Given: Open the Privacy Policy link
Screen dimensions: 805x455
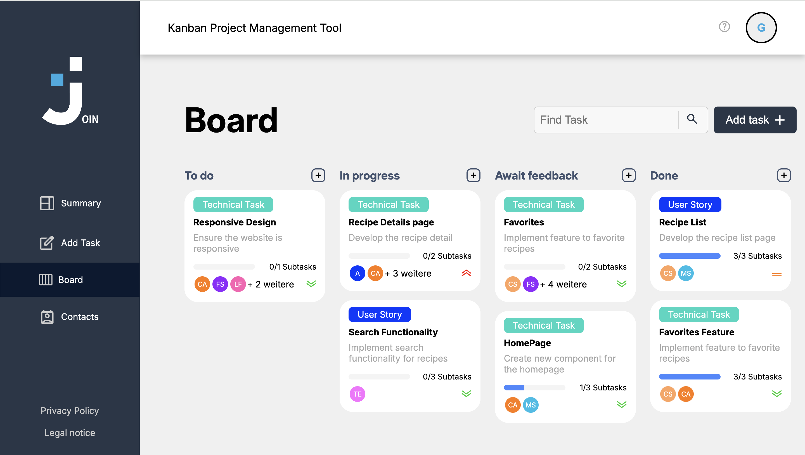Looking at the screenshot, I should 70,411.
